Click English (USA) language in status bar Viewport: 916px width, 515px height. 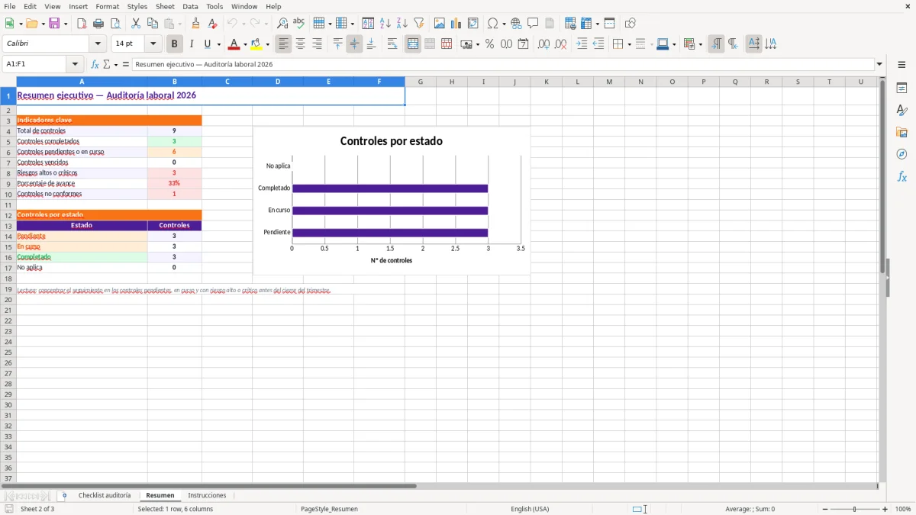[x=530, y=509]
